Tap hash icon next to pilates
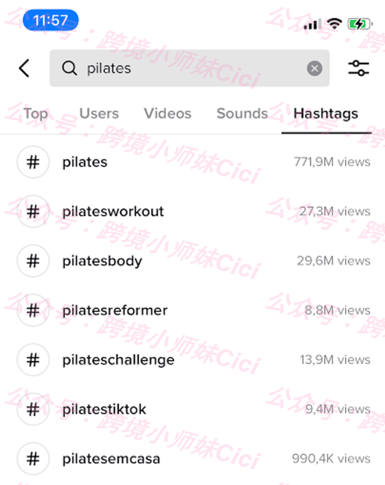Image resolution: width=385 pixels, height=485 pixels. tap(33, 162)
